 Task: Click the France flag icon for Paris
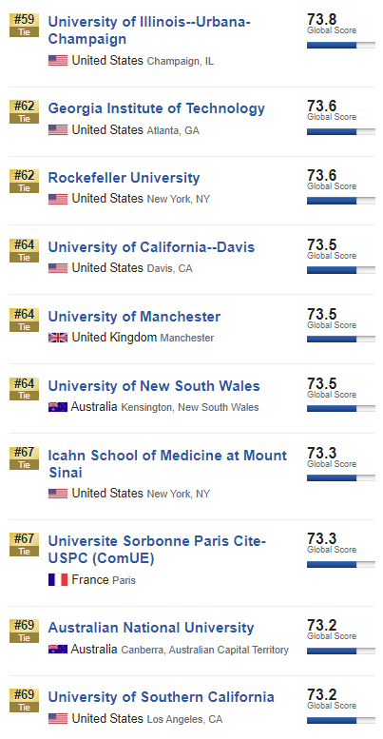(x=58, y=580)
